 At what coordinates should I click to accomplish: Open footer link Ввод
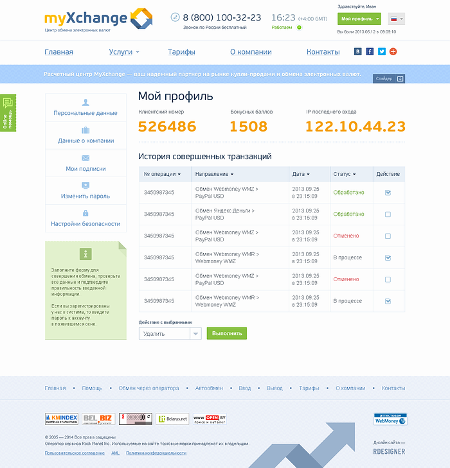point(245,388)
